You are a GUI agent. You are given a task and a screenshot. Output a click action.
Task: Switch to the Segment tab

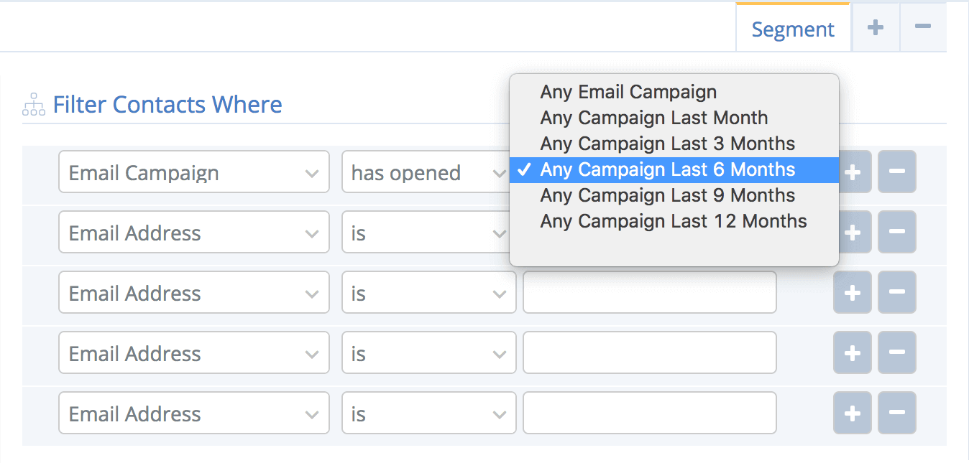[x=793, y=29]
